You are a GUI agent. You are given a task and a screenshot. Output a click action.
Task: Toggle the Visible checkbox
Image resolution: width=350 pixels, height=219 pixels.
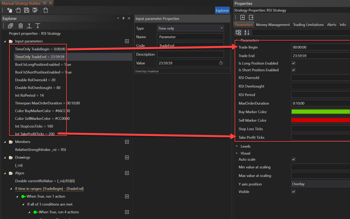tap(293, 192)
